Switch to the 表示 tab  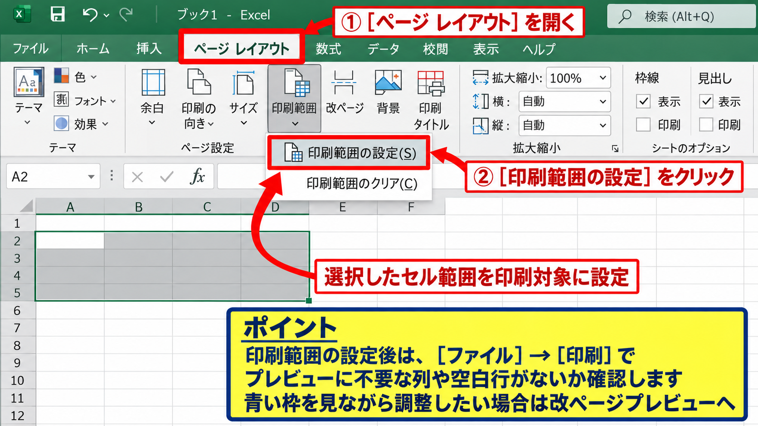pos(486,48)
